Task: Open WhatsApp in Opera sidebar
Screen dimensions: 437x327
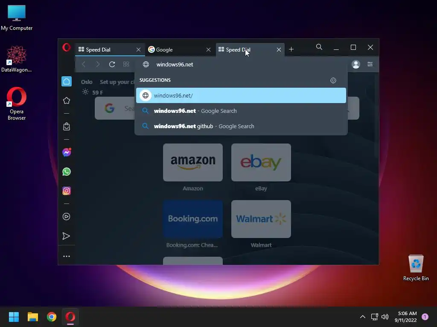Action: tap(67, 172)
